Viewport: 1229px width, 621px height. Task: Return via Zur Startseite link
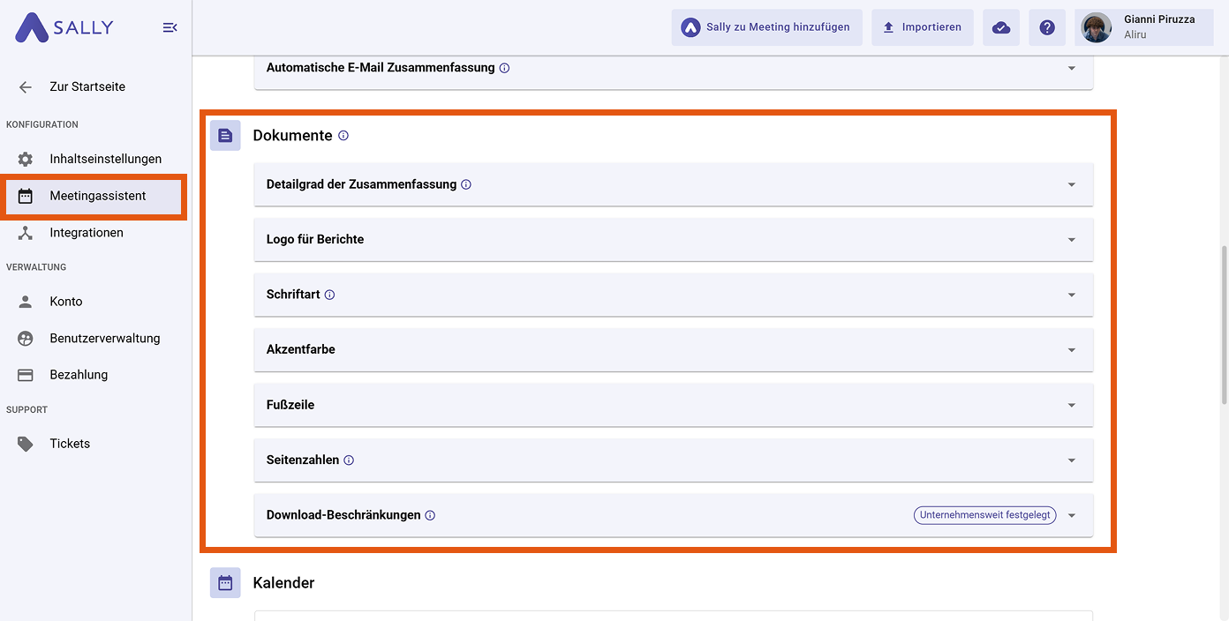87,86
